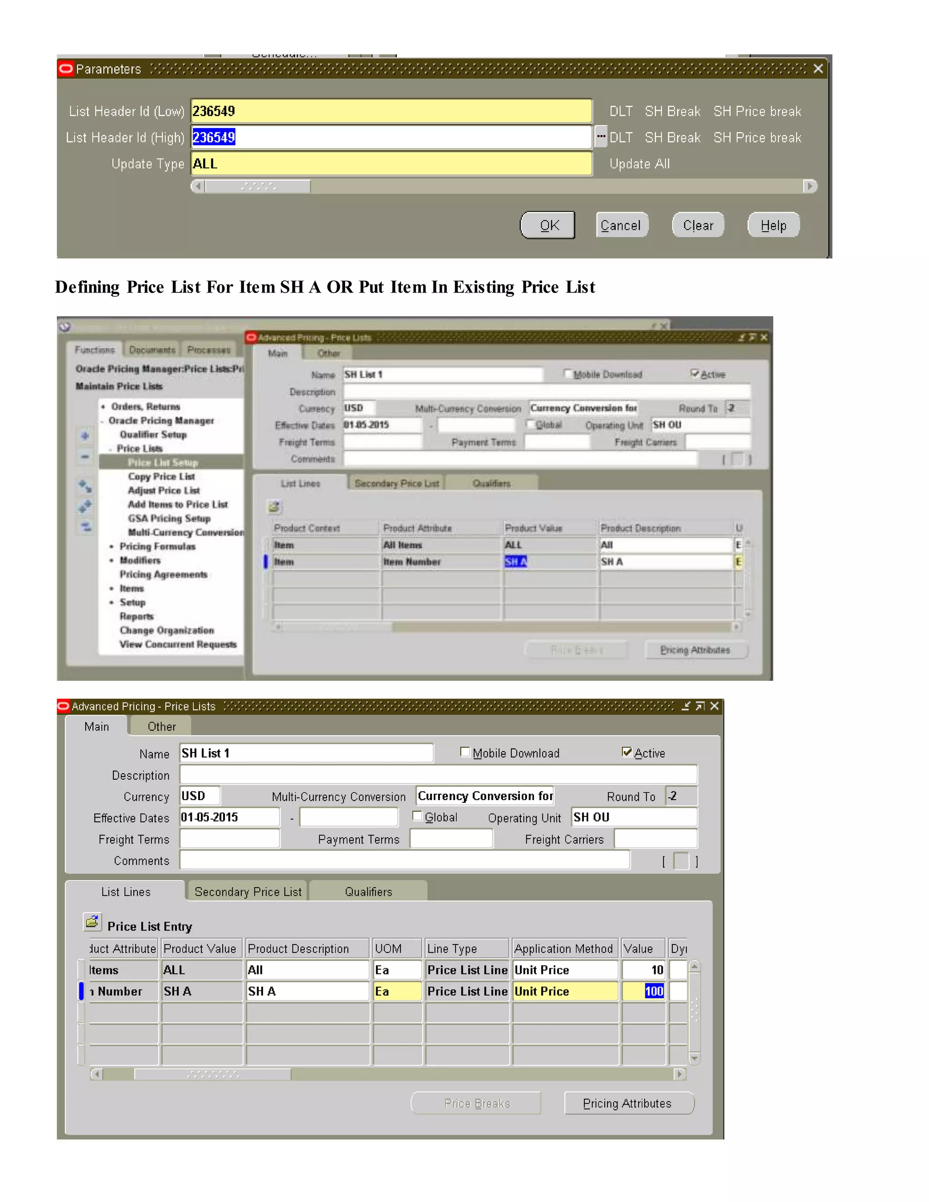Open the Documents tab in Navigator
This screenshot has width=929, height=1202.
(x=152, y=350)
